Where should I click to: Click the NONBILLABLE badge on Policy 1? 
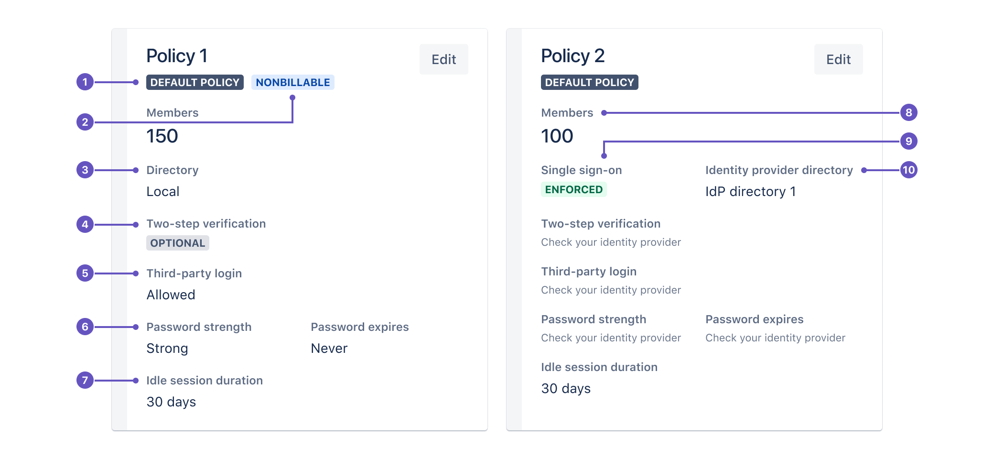coord(293,82)
